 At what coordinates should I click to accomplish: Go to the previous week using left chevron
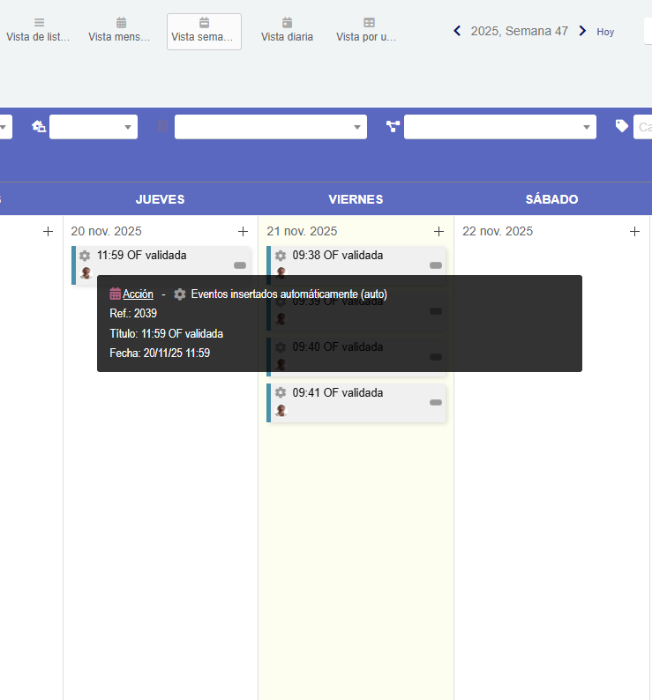pyautogui.click(x=457, y=31)
